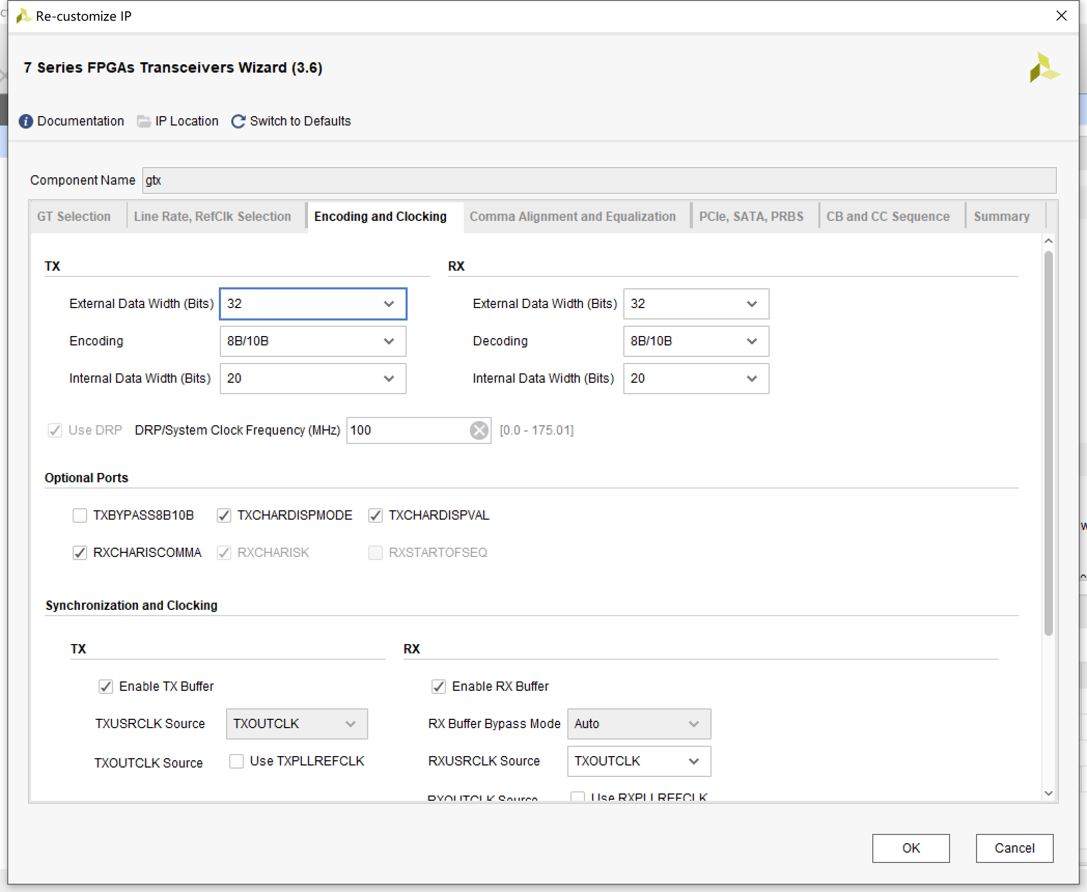
Task: Disable the Enable RX Buffer checkbox
Action: click(x=439, y=687)
